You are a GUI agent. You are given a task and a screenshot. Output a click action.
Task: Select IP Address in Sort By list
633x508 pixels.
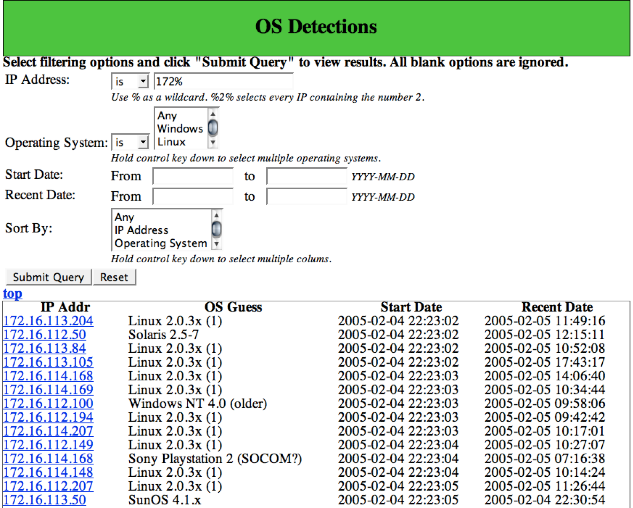click(x=141, y=230)
